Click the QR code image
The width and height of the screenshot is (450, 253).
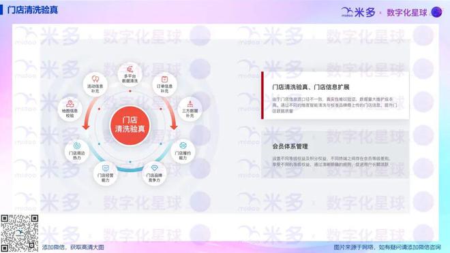20,233
